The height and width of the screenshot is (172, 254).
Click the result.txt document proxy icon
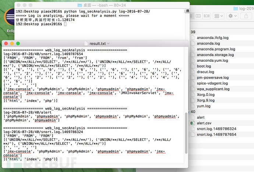pos(86,43)
